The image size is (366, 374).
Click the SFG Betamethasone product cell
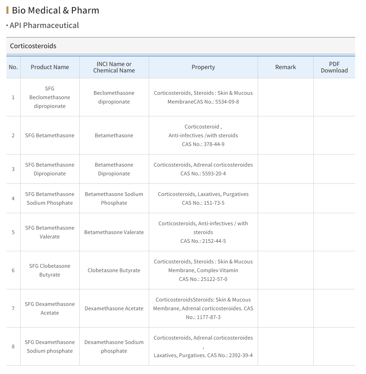pos(50,136)
